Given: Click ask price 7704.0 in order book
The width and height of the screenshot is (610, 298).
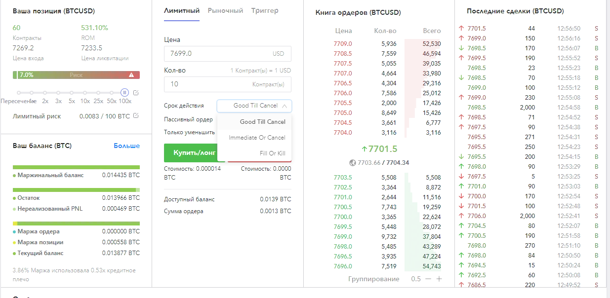Looking at the screenshot, I should tap(343, 133).
